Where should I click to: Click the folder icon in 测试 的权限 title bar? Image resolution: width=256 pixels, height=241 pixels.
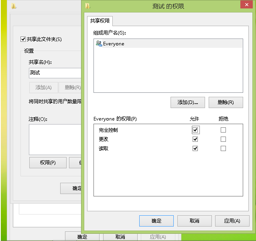coord(88,6)
